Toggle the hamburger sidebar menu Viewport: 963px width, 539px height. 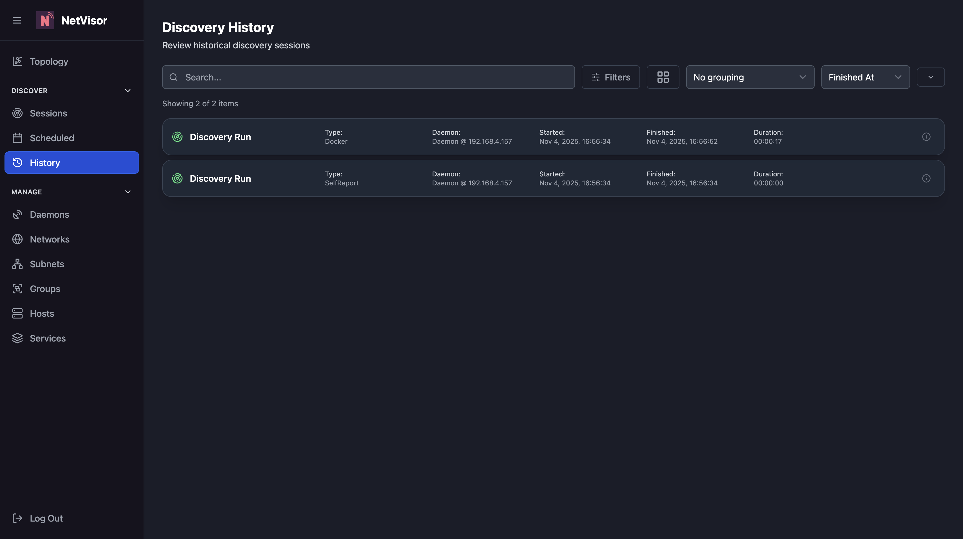click(17, 20)
